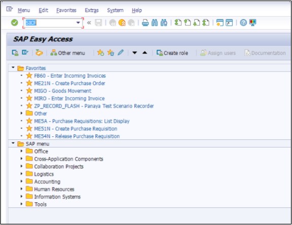Click the Last Page icon

point(206,23)
